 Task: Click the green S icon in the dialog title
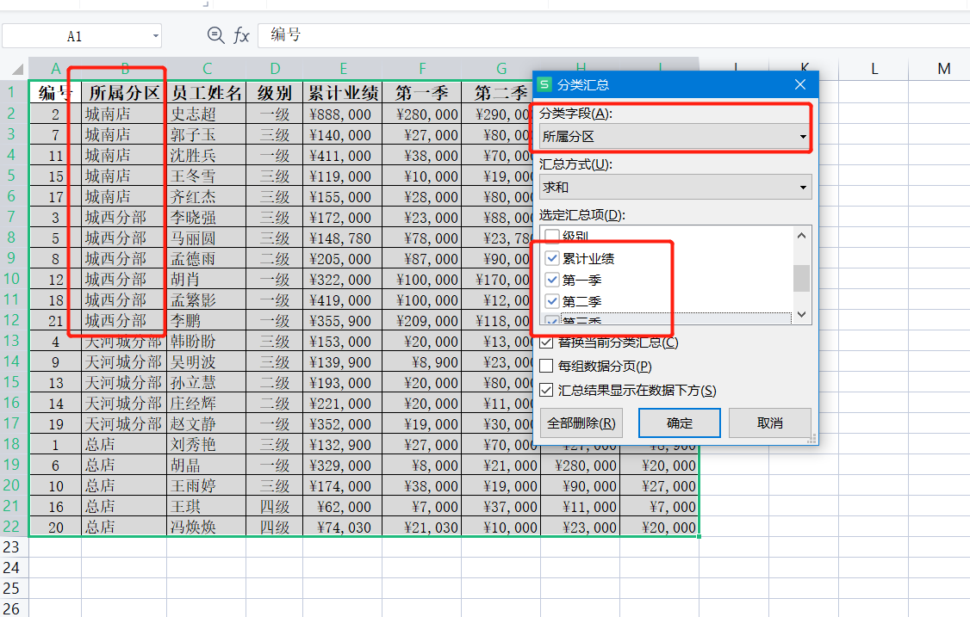544,84
